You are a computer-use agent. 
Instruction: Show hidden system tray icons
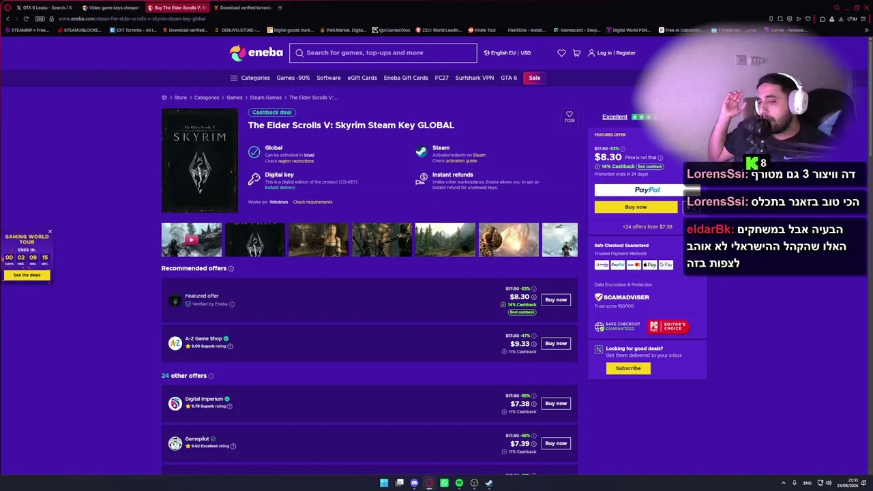783,483
